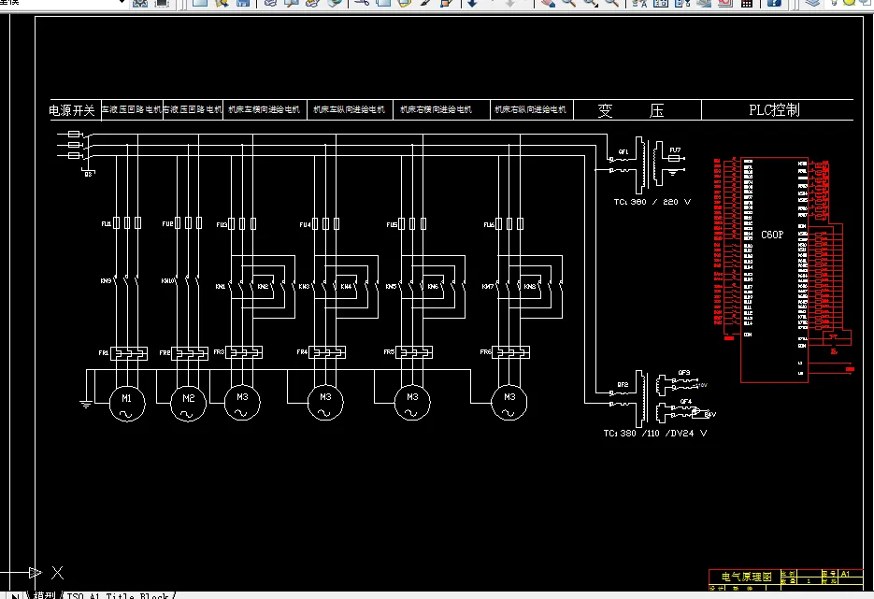Image resolution: width=874 pixels, height=599 pixels.
Task: Click the greyed Redo arrow icon
Action: [x=510, y=3]
